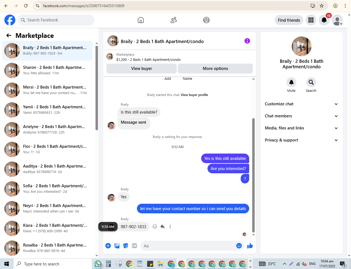
Task: Click the View buyer button
Action: [x=142, y=69]
